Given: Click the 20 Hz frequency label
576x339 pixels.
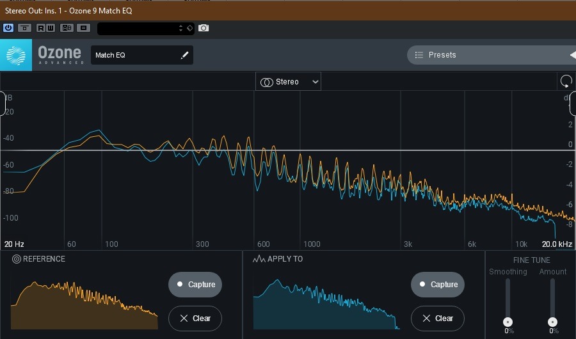Looking at the screenshot, I should 14,244.
